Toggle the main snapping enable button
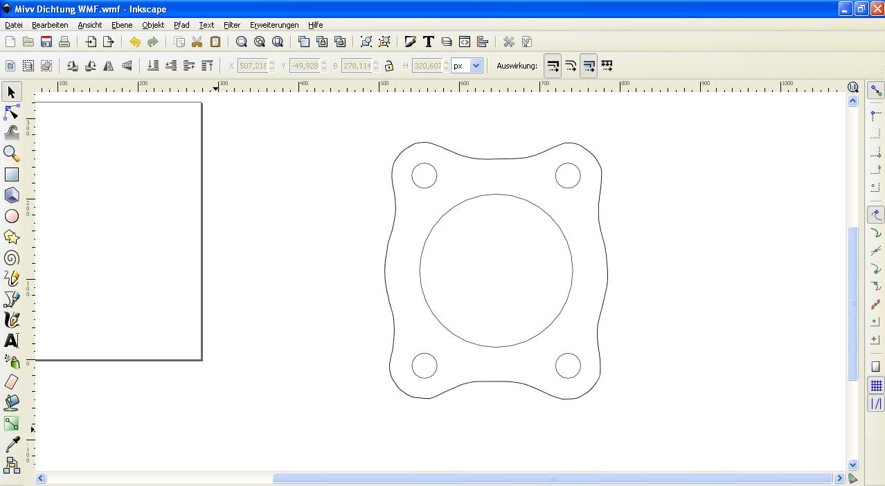 pyautogui.click(x=876, y=91)
